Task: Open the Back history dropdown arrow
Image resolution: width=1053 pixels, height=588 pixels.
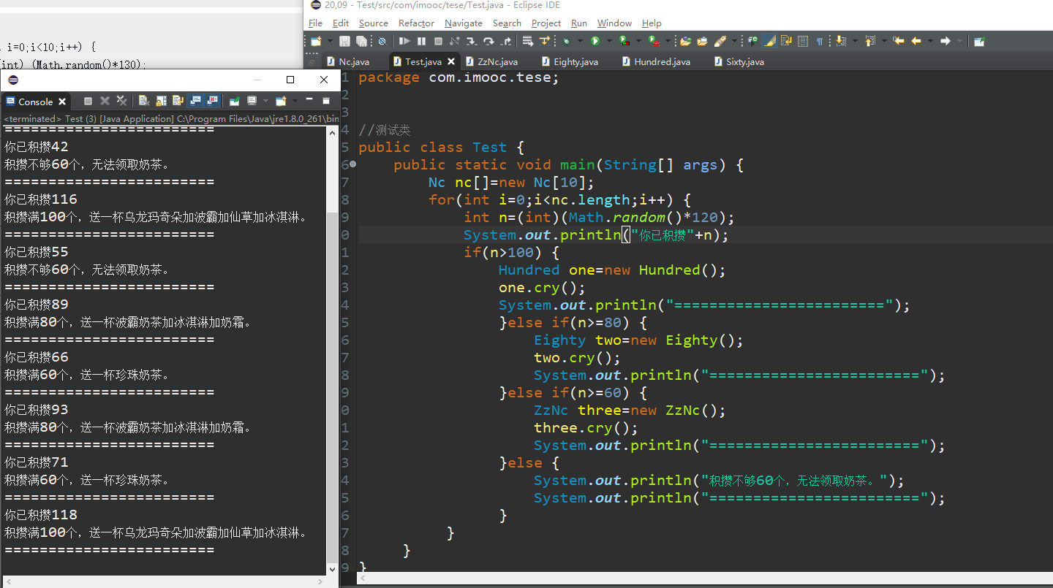Action: [x=930, y=41]
